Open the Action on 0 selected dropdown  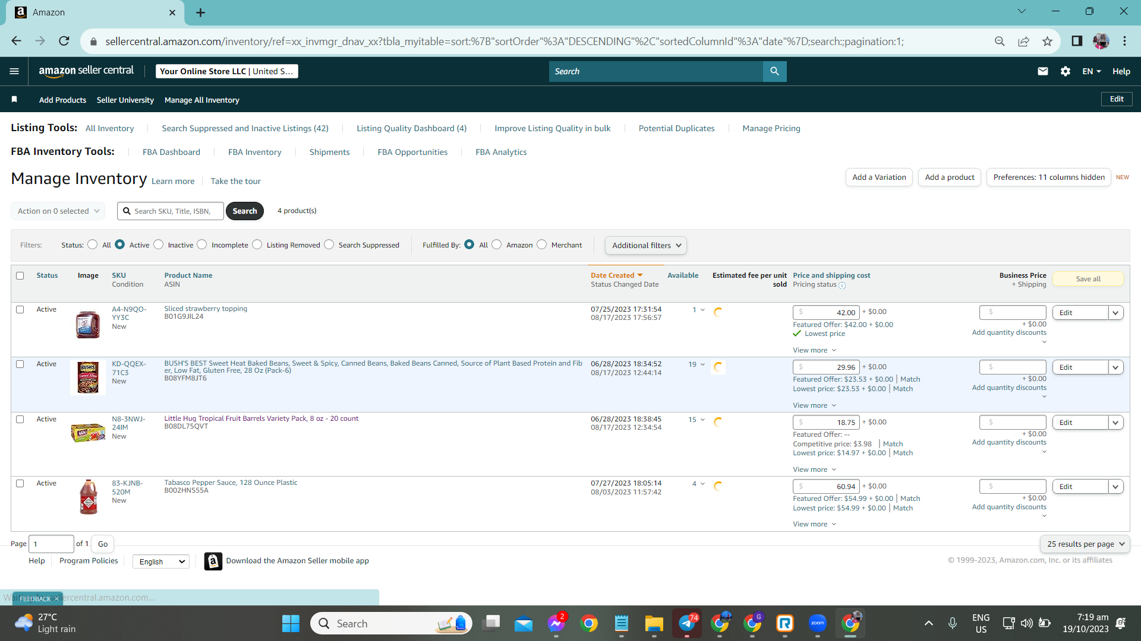pyautogui.click(x=58, y=211)
